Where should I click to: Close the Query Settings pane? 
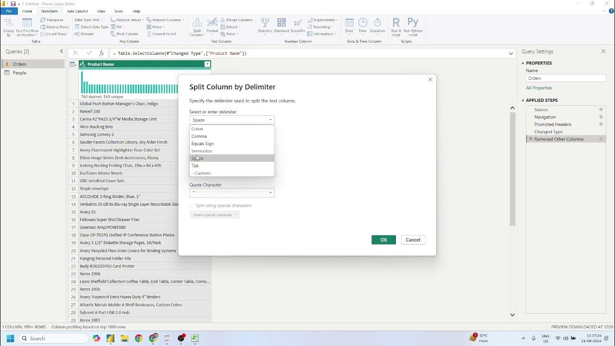603,51
